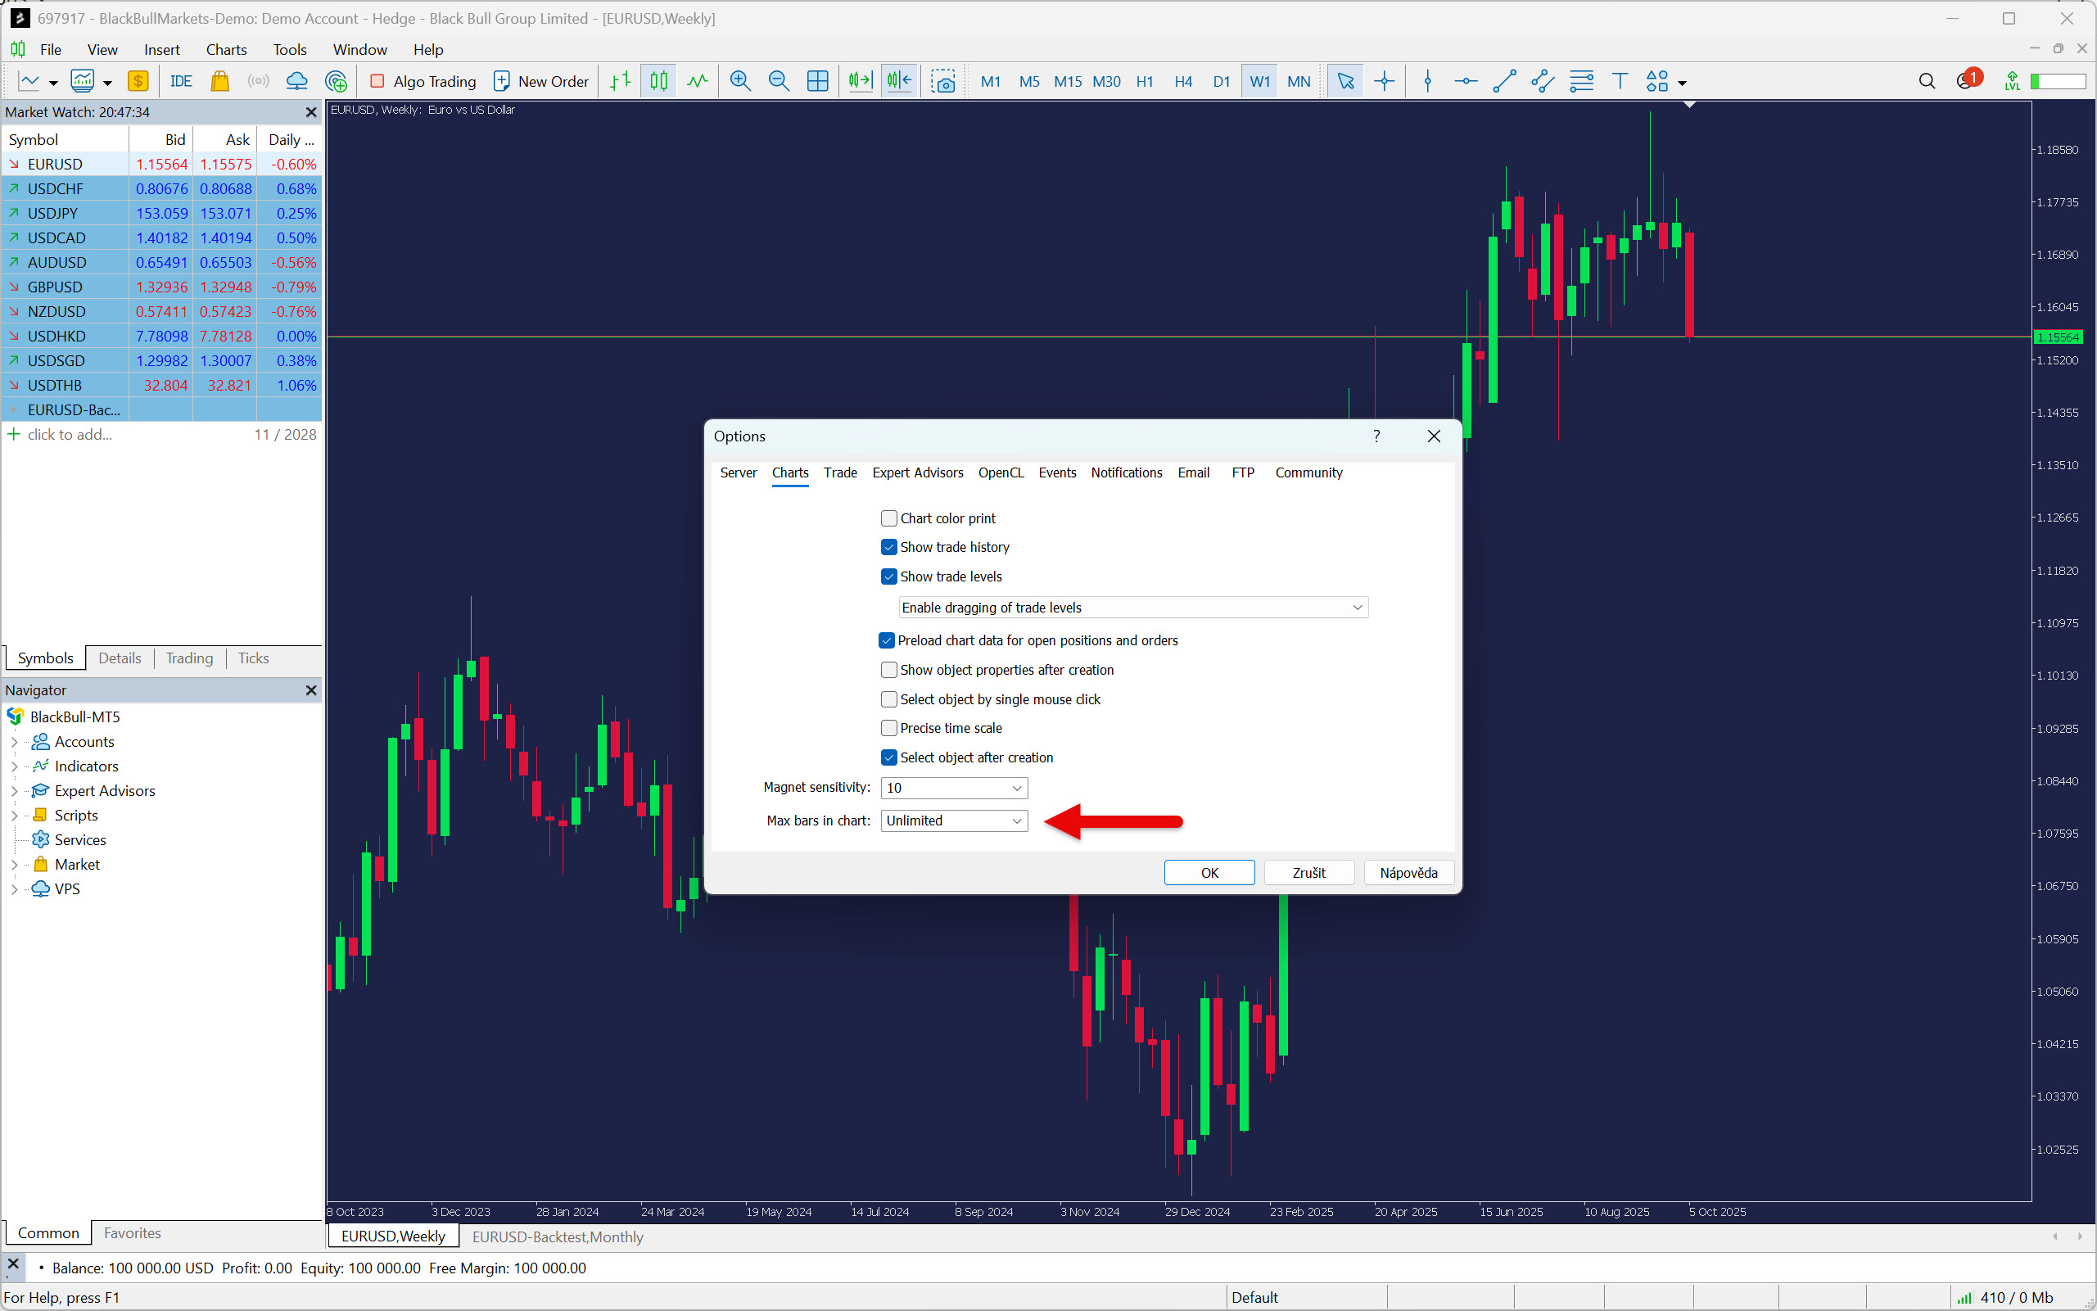Viewport: 2097px width, 1311px height.
Task: Select the Crosshair cursor tool
Action: (x=1385, y=82)
